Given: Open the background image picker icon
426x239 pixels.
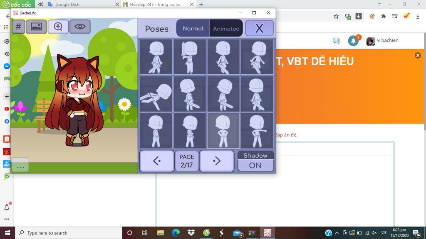Looking at the screenshot, I should point(37,27).
